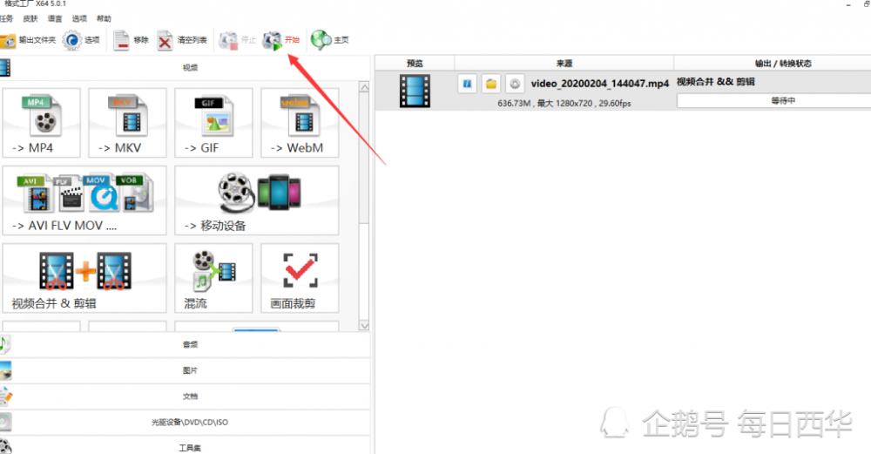Start conversion with the 开始 button

281,40
